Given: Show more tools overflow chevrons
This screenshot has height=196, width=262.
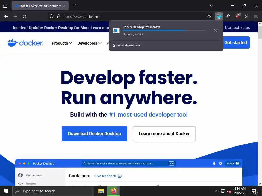Looking at the screenshot, I should pyautogui.click(x=246, y=16).
